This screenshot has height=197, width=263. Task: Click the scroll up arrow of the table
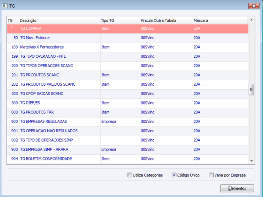[251, 20]
